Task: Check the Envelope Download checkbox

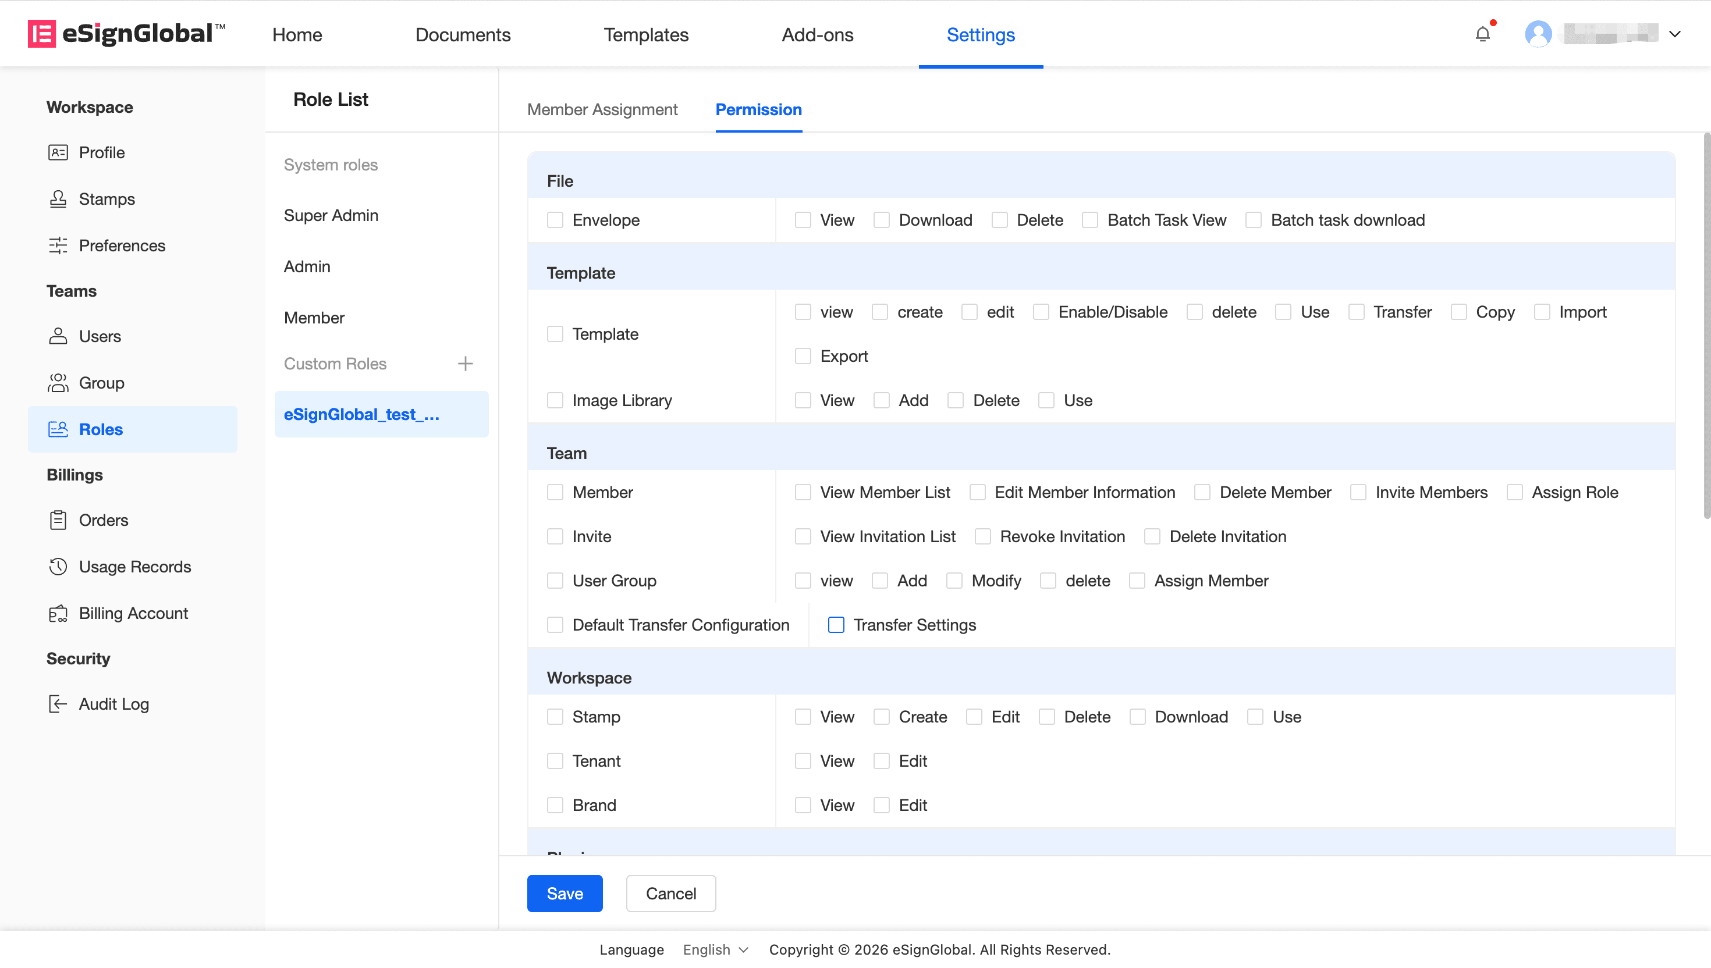Action: click(882, 220)
